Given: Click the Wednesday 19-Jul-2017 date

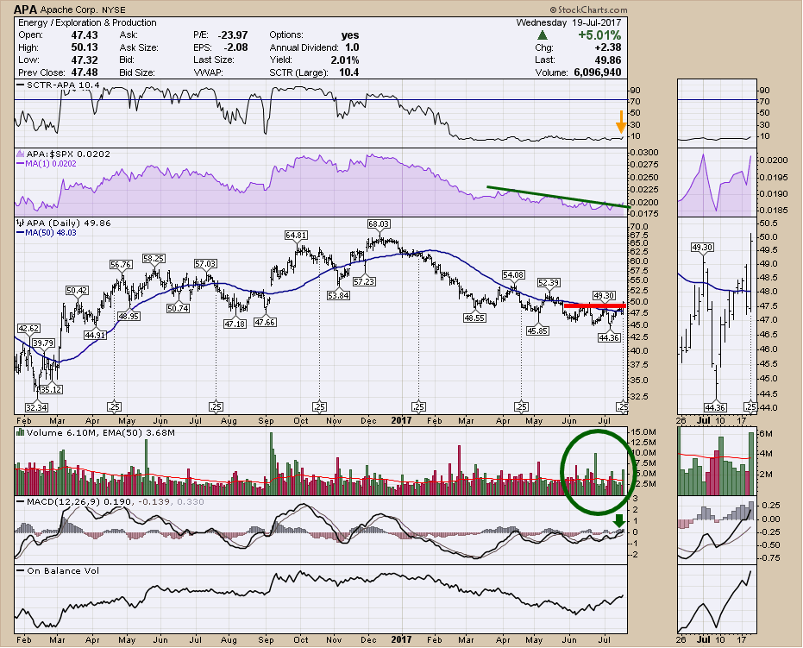Looking at the screenshot, I should coord(568,22).
